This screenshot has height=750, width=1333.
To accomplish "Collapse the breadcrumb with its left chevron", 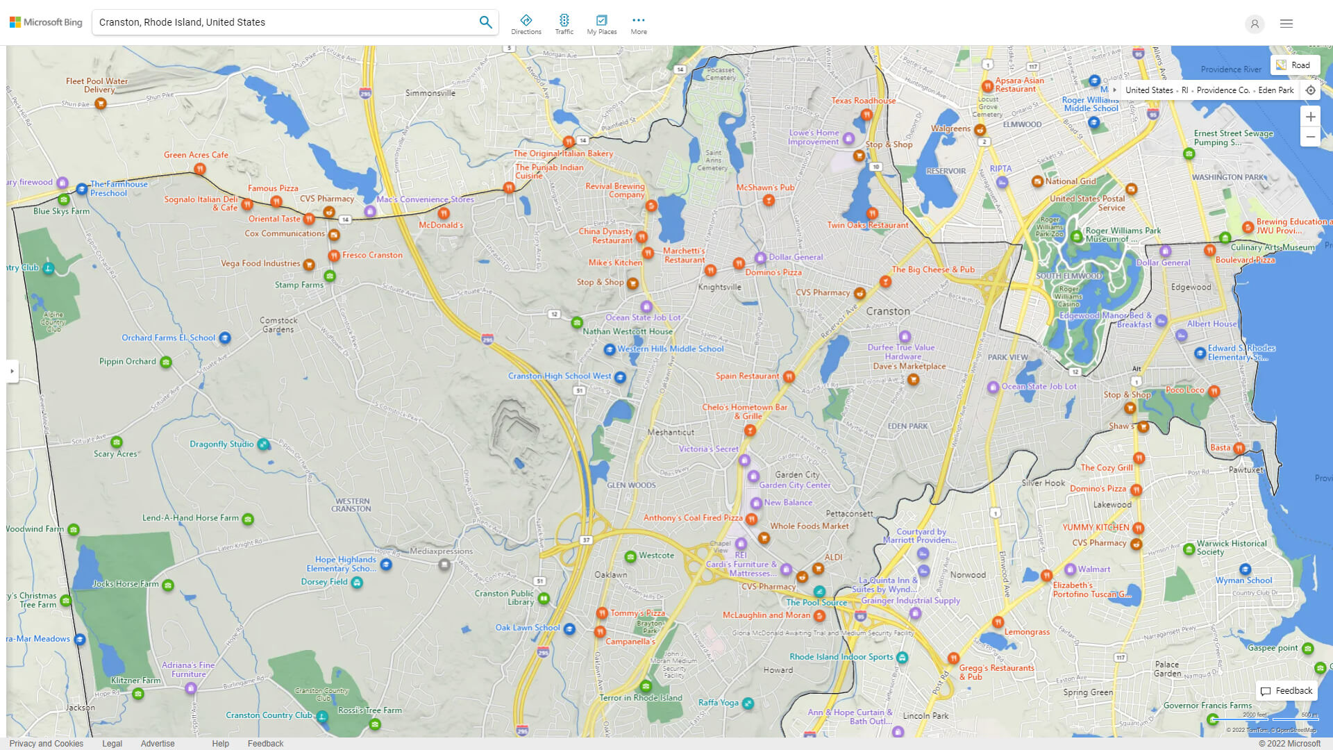I will (1115, 90).
